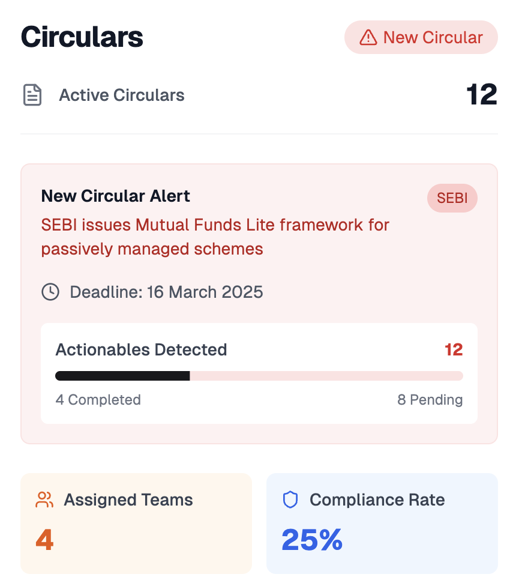Select the Assigned Teams count of 4

click(x=44, y=540)
